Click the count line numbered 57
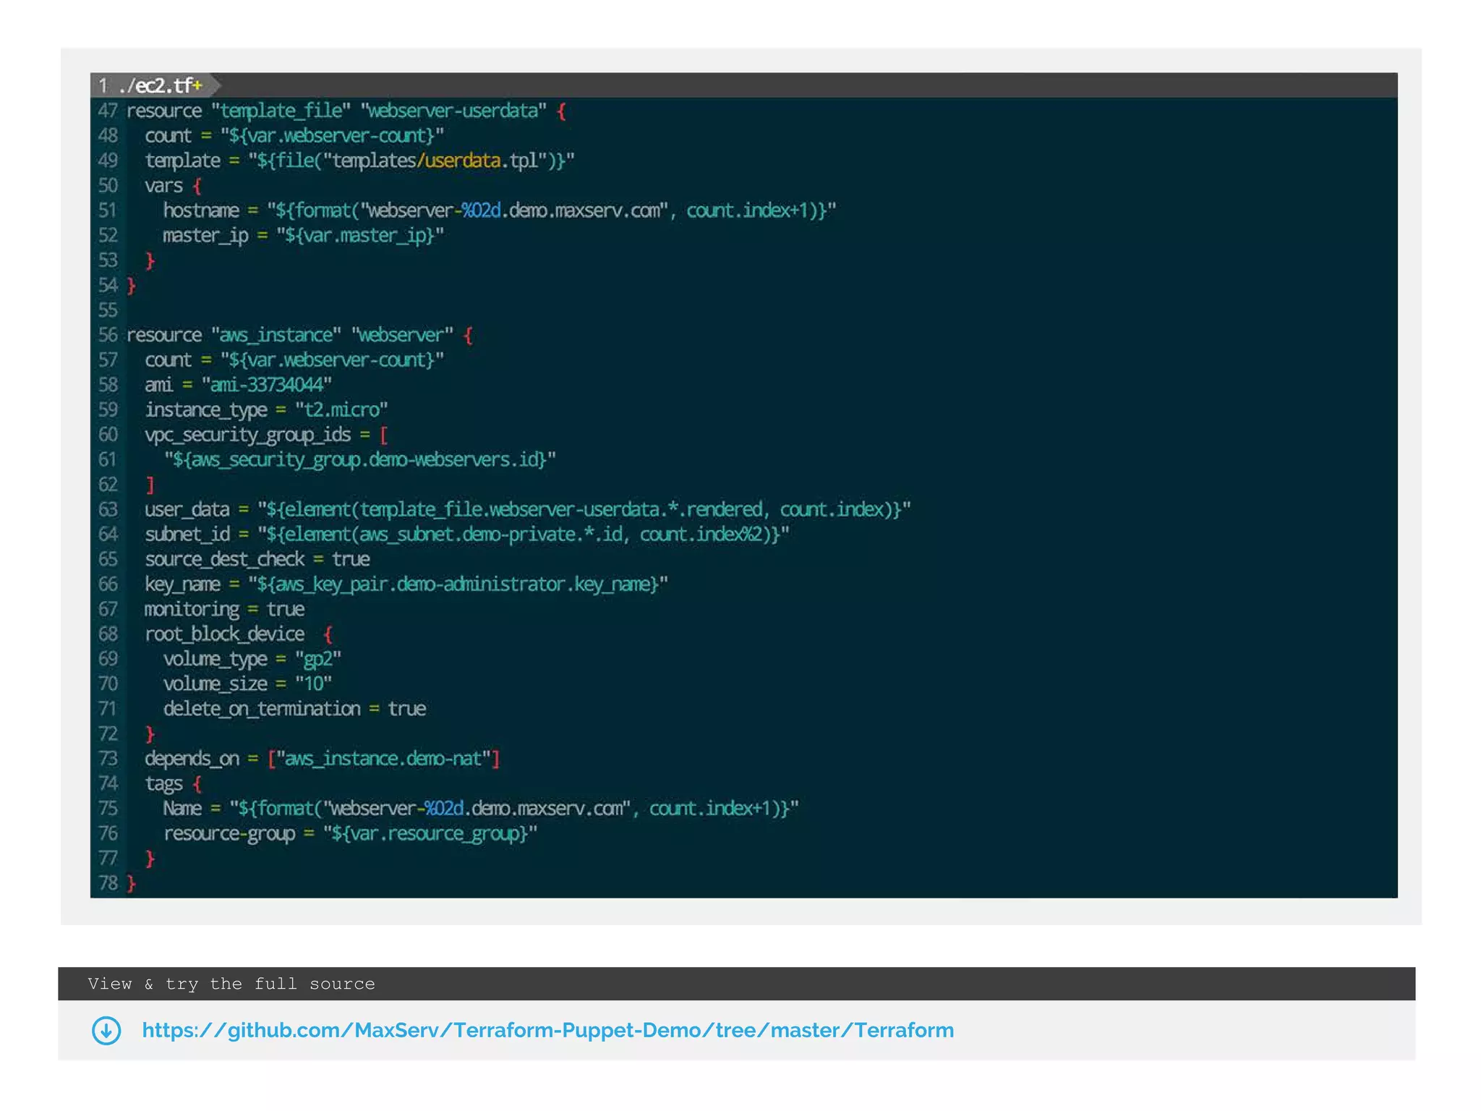The width and height of the screenshot is (1481, 1111). [x=294, y=360]
